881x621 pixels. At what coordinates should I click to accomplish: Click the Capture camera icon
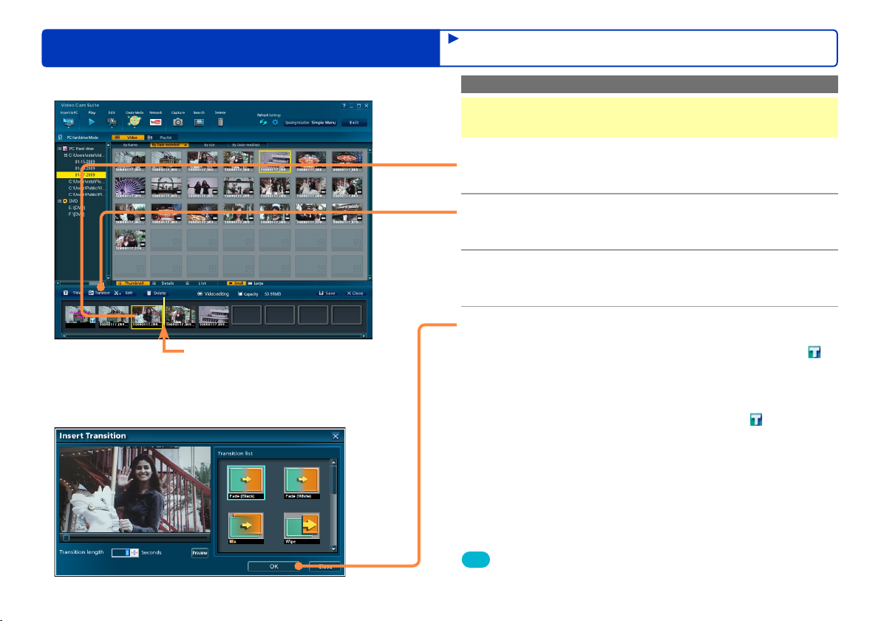click(x=177, y=122)
